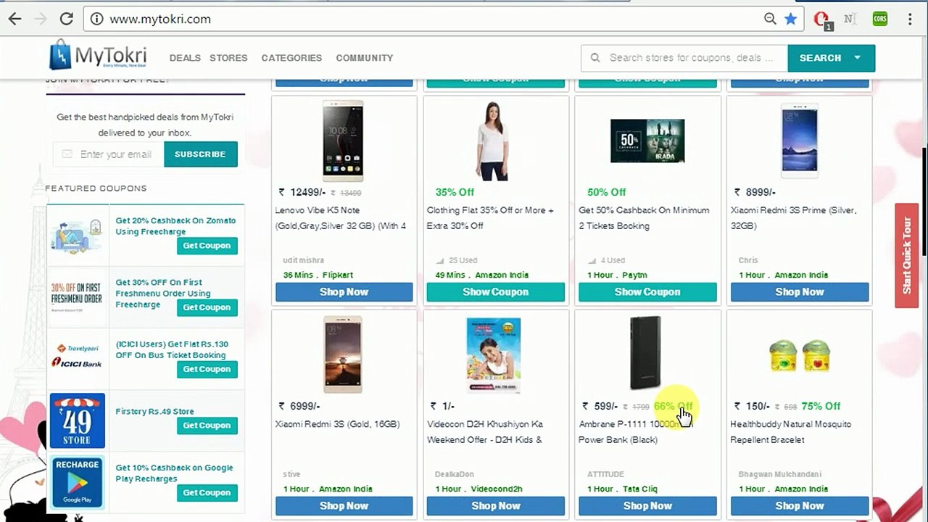Image resolution: width=928 pixels, height=522 pixels.
Task: Open 'Firstcry Rs.49 Store' link
Action: click(154, 411)
